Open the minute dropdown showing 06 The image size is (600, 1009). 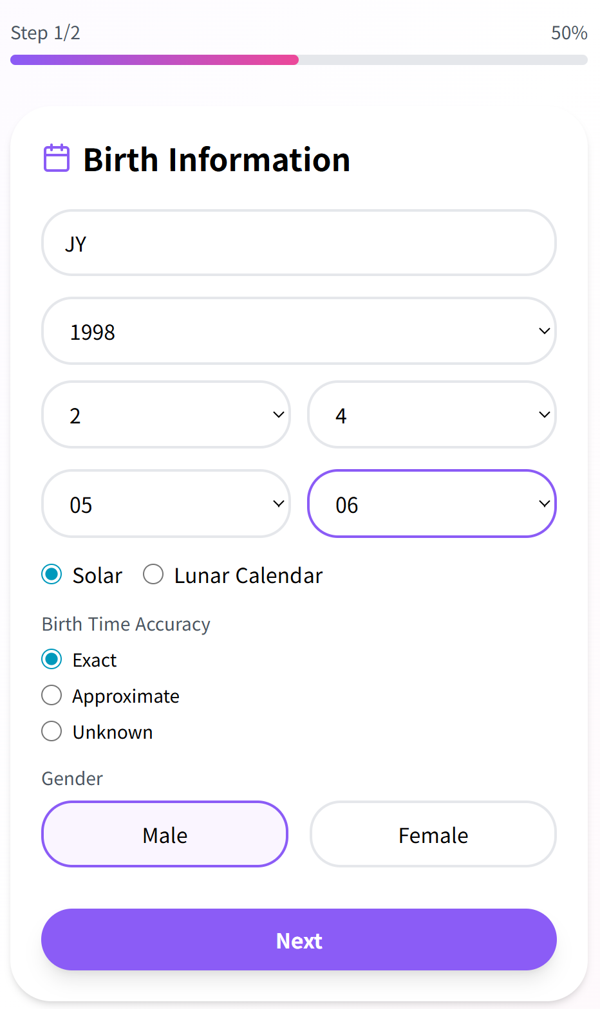click(431, 504)
